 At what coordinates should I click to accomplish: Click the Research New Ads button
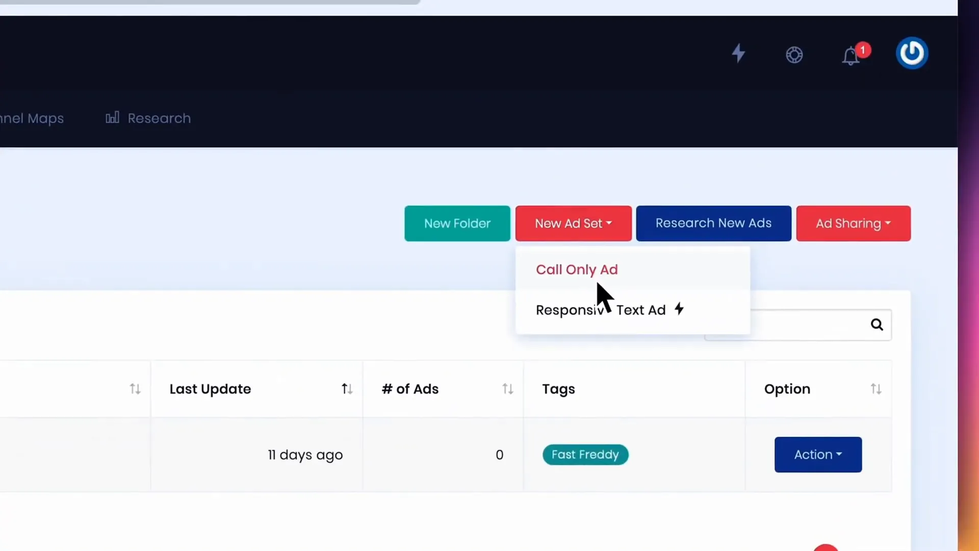[x=713, y=222]
